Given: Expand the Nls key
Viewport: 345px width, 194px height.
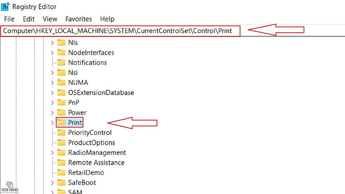Looking at the screenshot, I should pos(52,43).
